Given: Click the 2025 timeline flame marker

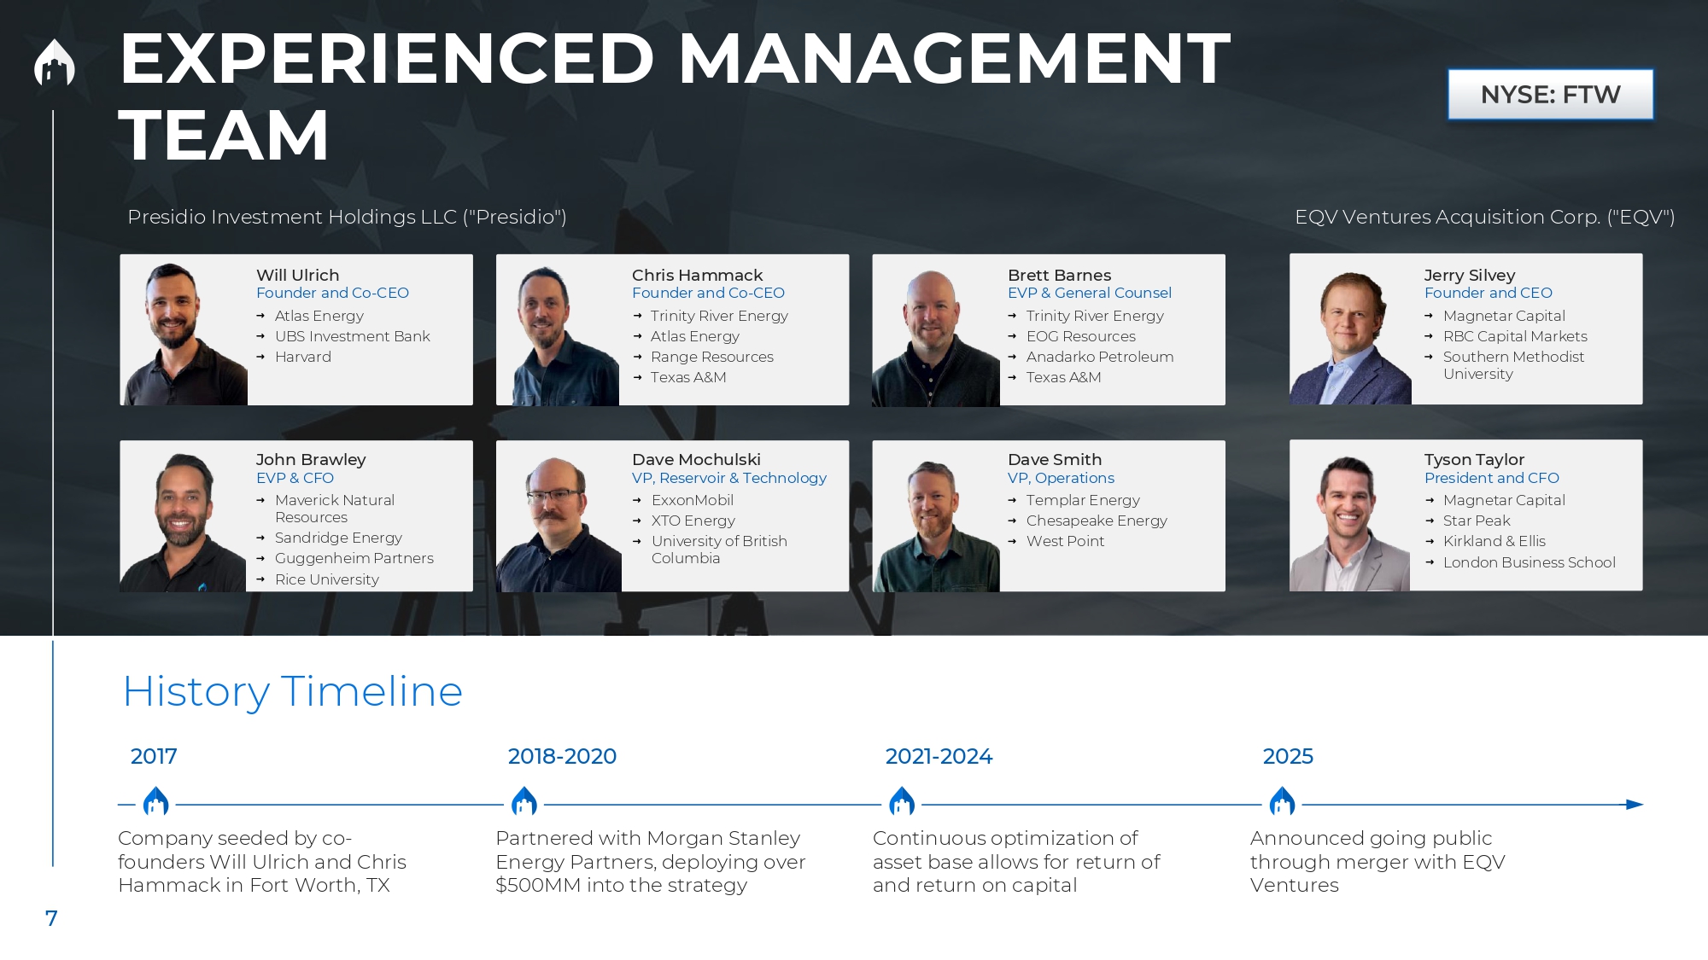Looking at the screenshot, I should coord(1282,802).
